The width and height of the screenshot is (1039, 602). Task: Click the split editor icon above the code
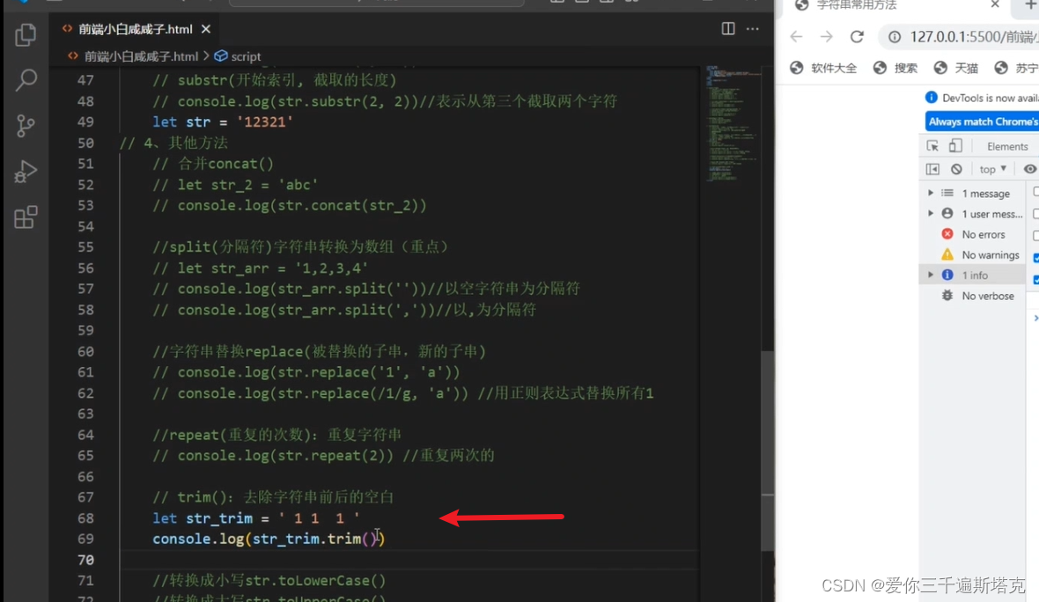(727, 28)
